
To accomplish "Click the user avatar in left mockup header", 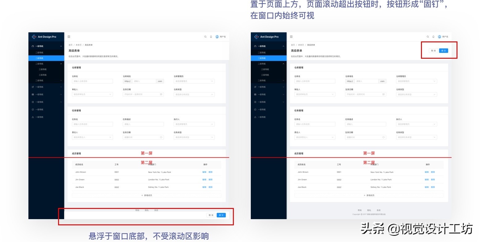I will pyautogui.click(x=217, y=37).
